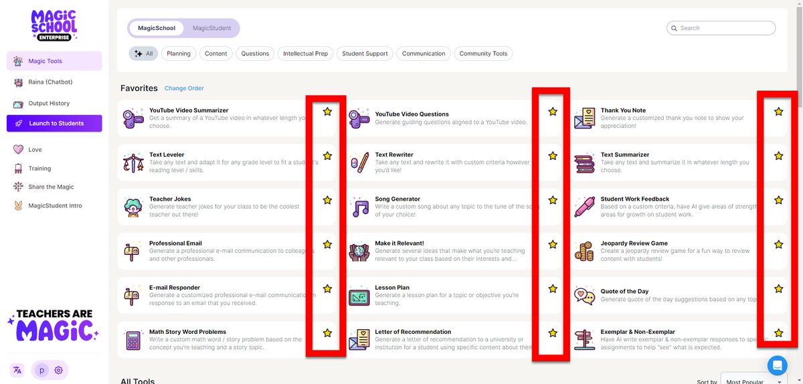803x384 pixels.
Task: Open Math Story Word Problems calculator icon
Action: click(133, 340)
